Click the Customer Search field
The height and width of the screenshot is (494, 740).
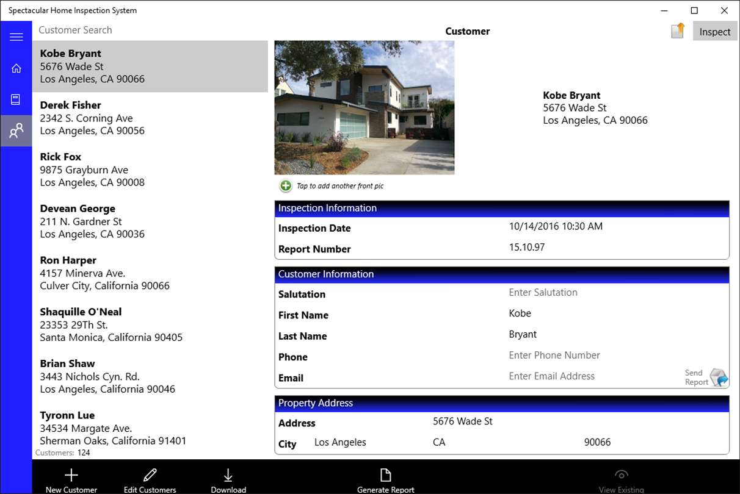click(150, 30)
